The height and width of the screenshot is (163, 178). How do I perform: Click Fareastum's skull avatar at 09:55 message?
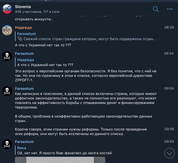tap(7, 144)
